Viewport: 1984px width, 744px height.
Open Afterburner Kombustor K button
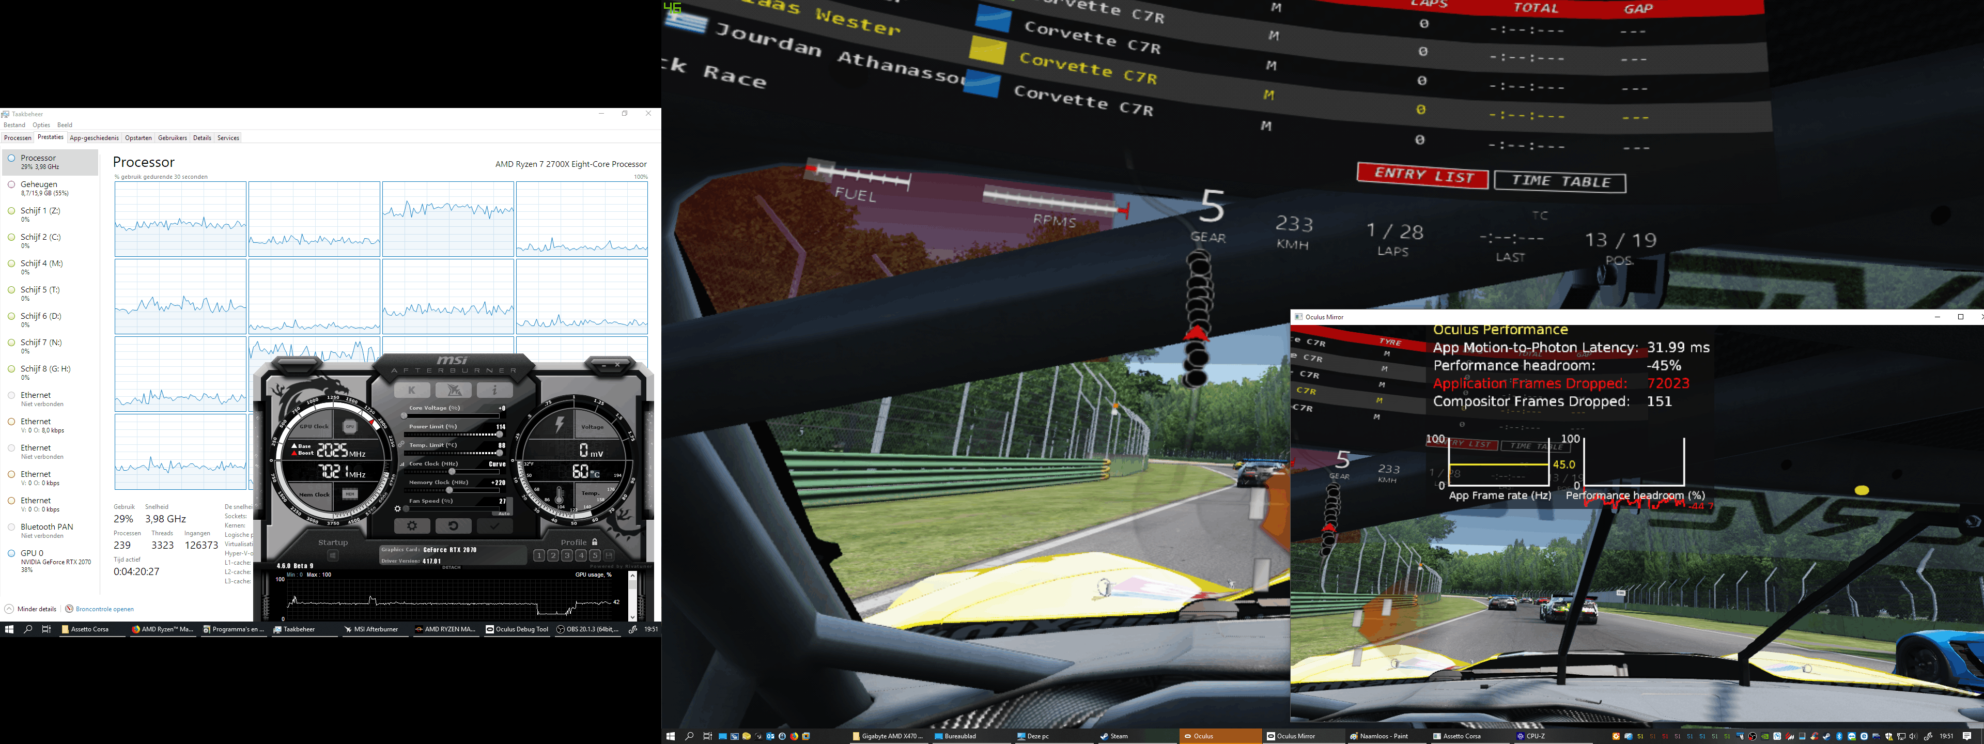tap(412, 391)
